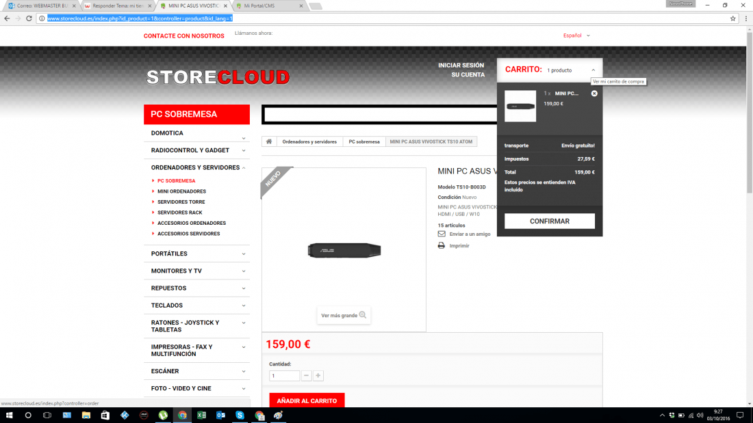The height and width of the screenshot is (423, 753).
Task: Click magnifier icon on Ver más grande
Action: (363, 315)
